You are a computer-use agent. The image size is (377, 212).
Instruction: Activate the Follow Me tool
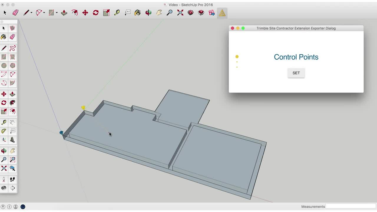tap(12, 103)
